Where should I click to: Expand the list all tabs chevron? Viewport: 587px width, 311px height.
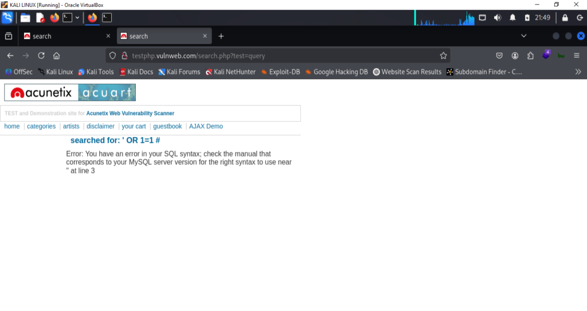click(x=523, y=36)
